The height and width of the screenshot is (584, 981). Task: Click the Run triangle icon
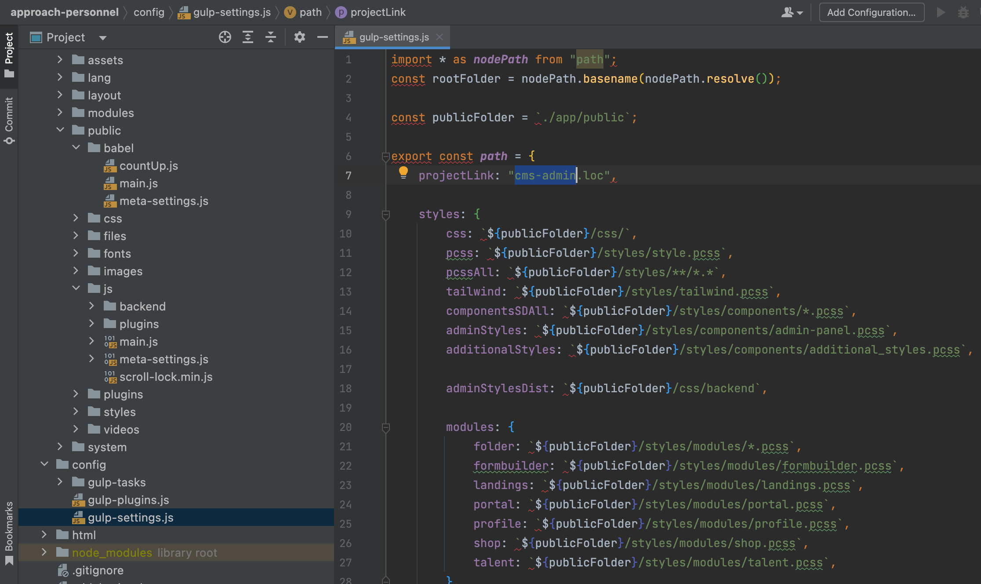coord(941,12)
